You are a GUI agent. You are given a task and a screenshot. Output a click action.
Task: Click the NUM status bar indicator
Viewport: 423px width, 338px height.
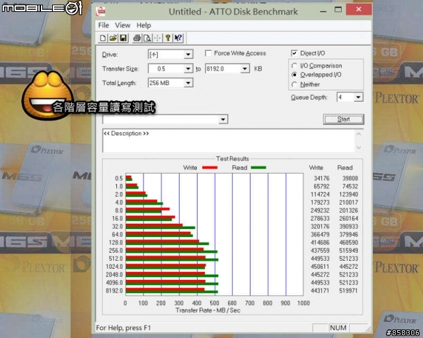[x=338, y=327]
